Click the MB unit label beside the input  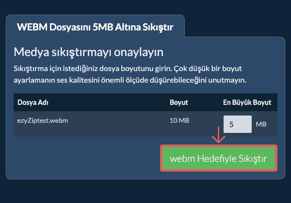click(x=261, y=124)
